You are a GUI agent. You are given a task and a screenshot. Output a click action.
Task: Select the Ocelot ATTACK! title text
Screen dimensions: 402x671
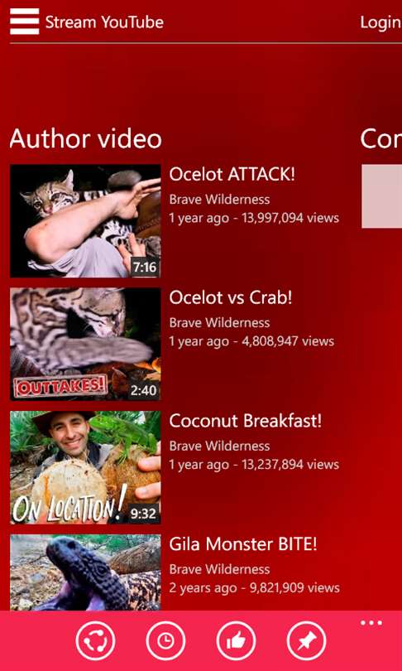tap(232, 174)
